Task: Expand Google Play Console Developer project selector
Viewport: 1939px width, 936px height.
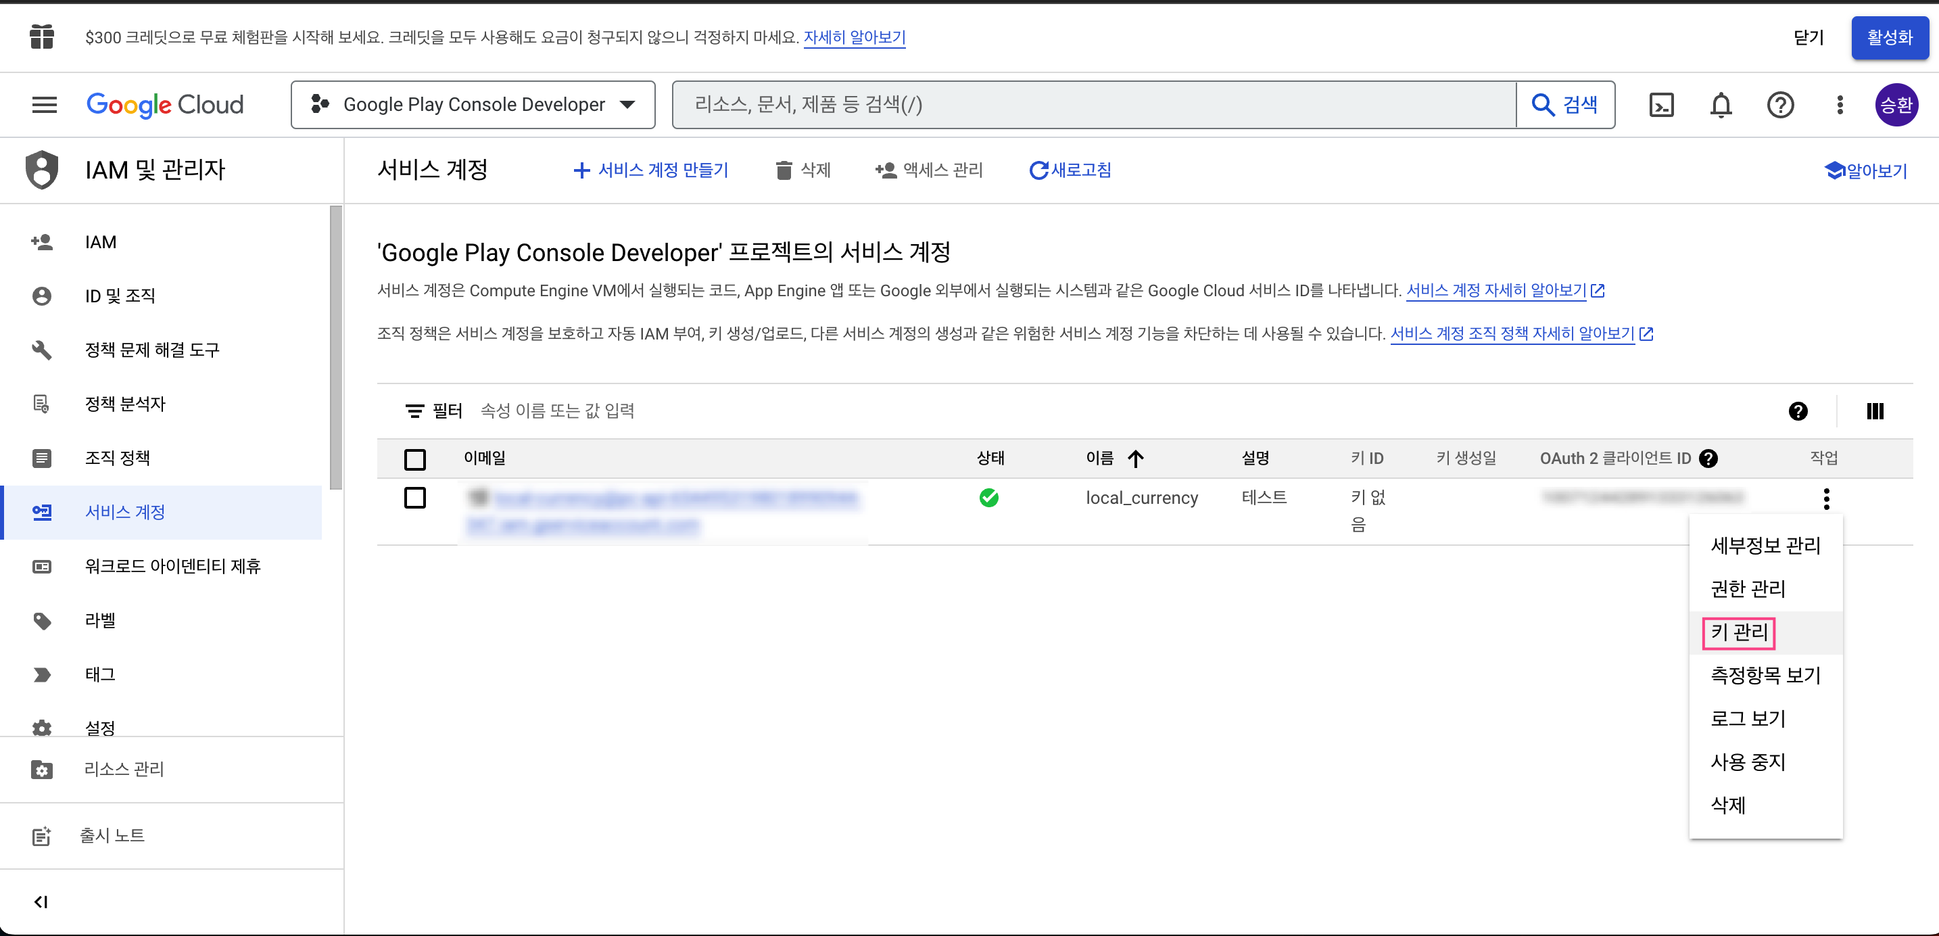Action: [x=473, y=105]
